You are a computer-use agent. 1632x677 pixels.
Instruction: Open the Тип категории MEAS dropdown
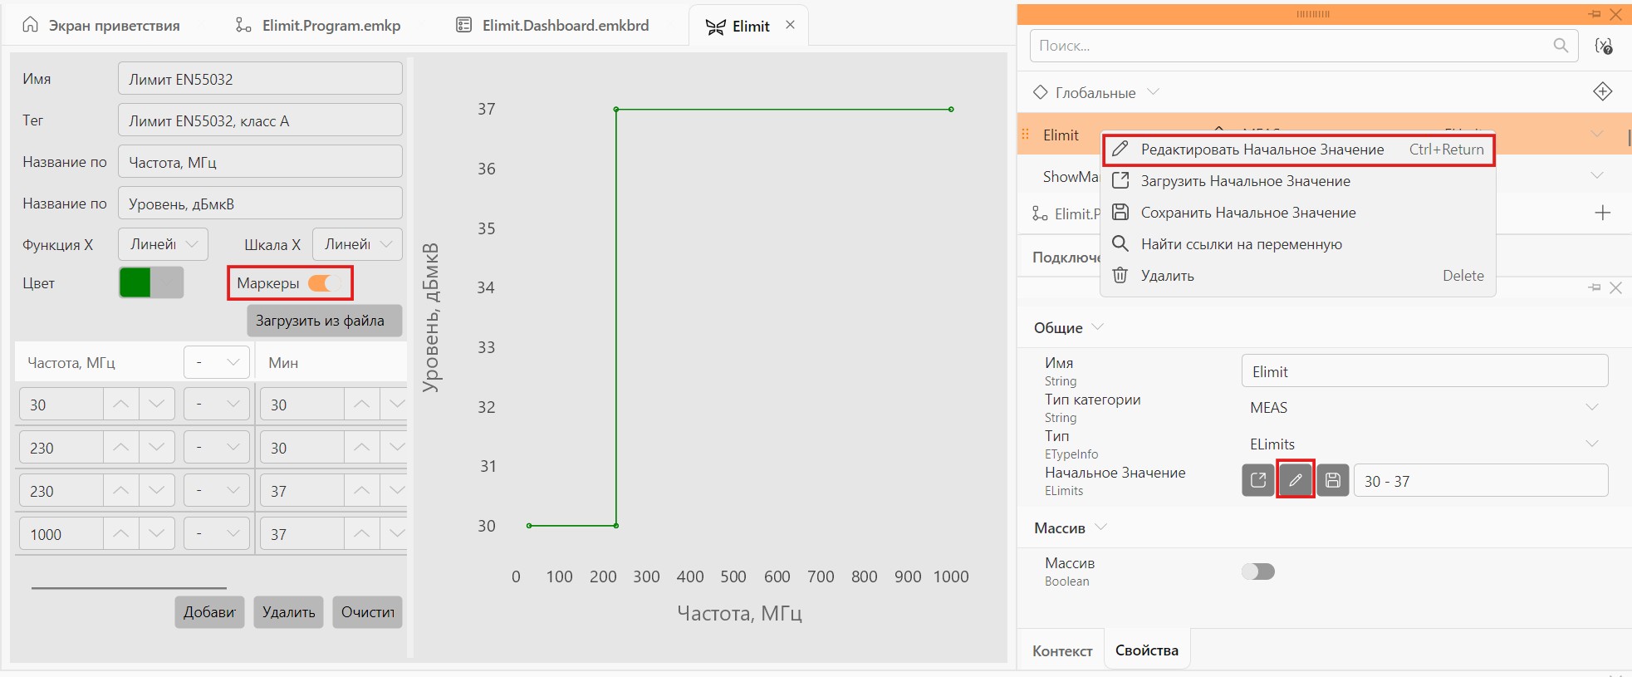[1424, 407]
